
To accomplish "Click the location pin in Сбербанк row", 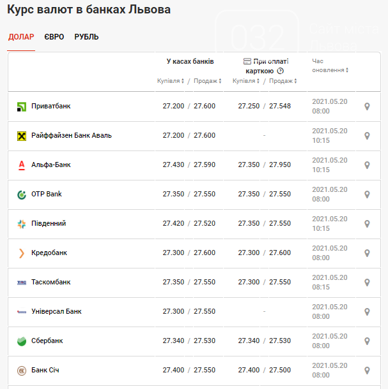I will tap(367, 341).
